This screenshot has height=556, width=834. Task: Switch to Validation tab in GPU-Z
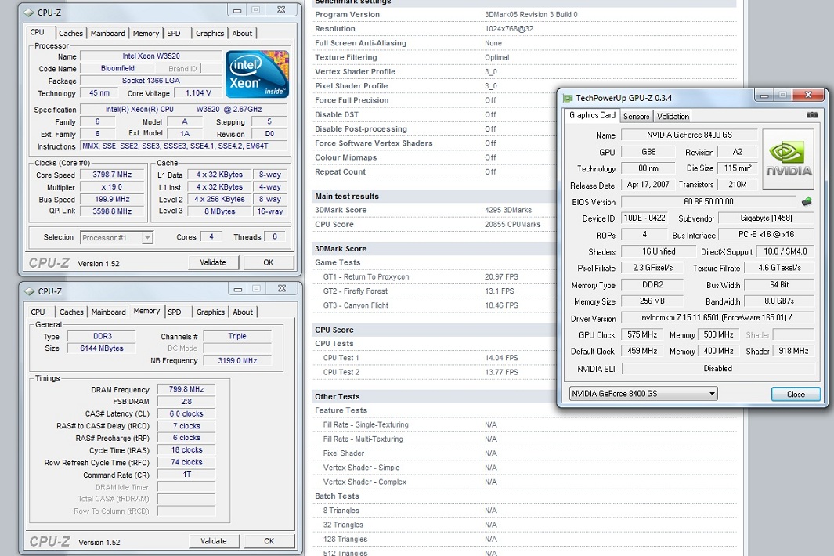[x=673, y=116]
